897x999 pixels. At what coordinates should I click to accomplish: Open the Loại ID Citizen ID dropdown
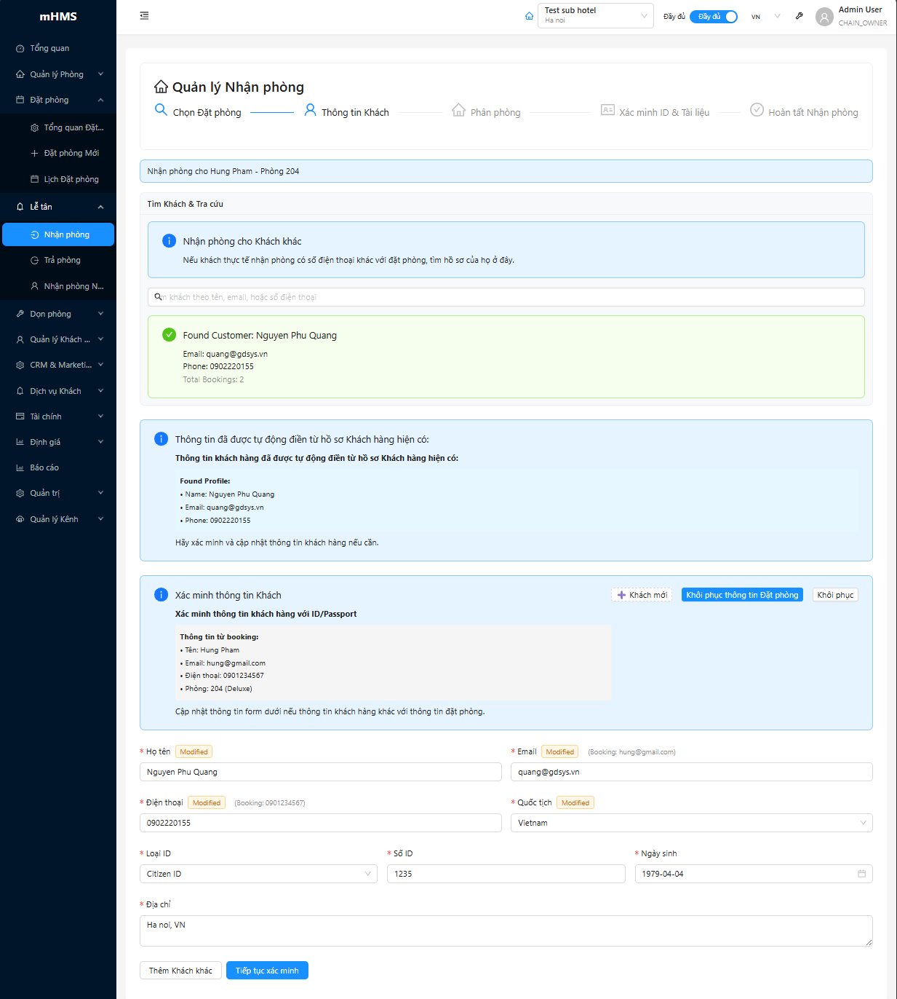(258, 874)
